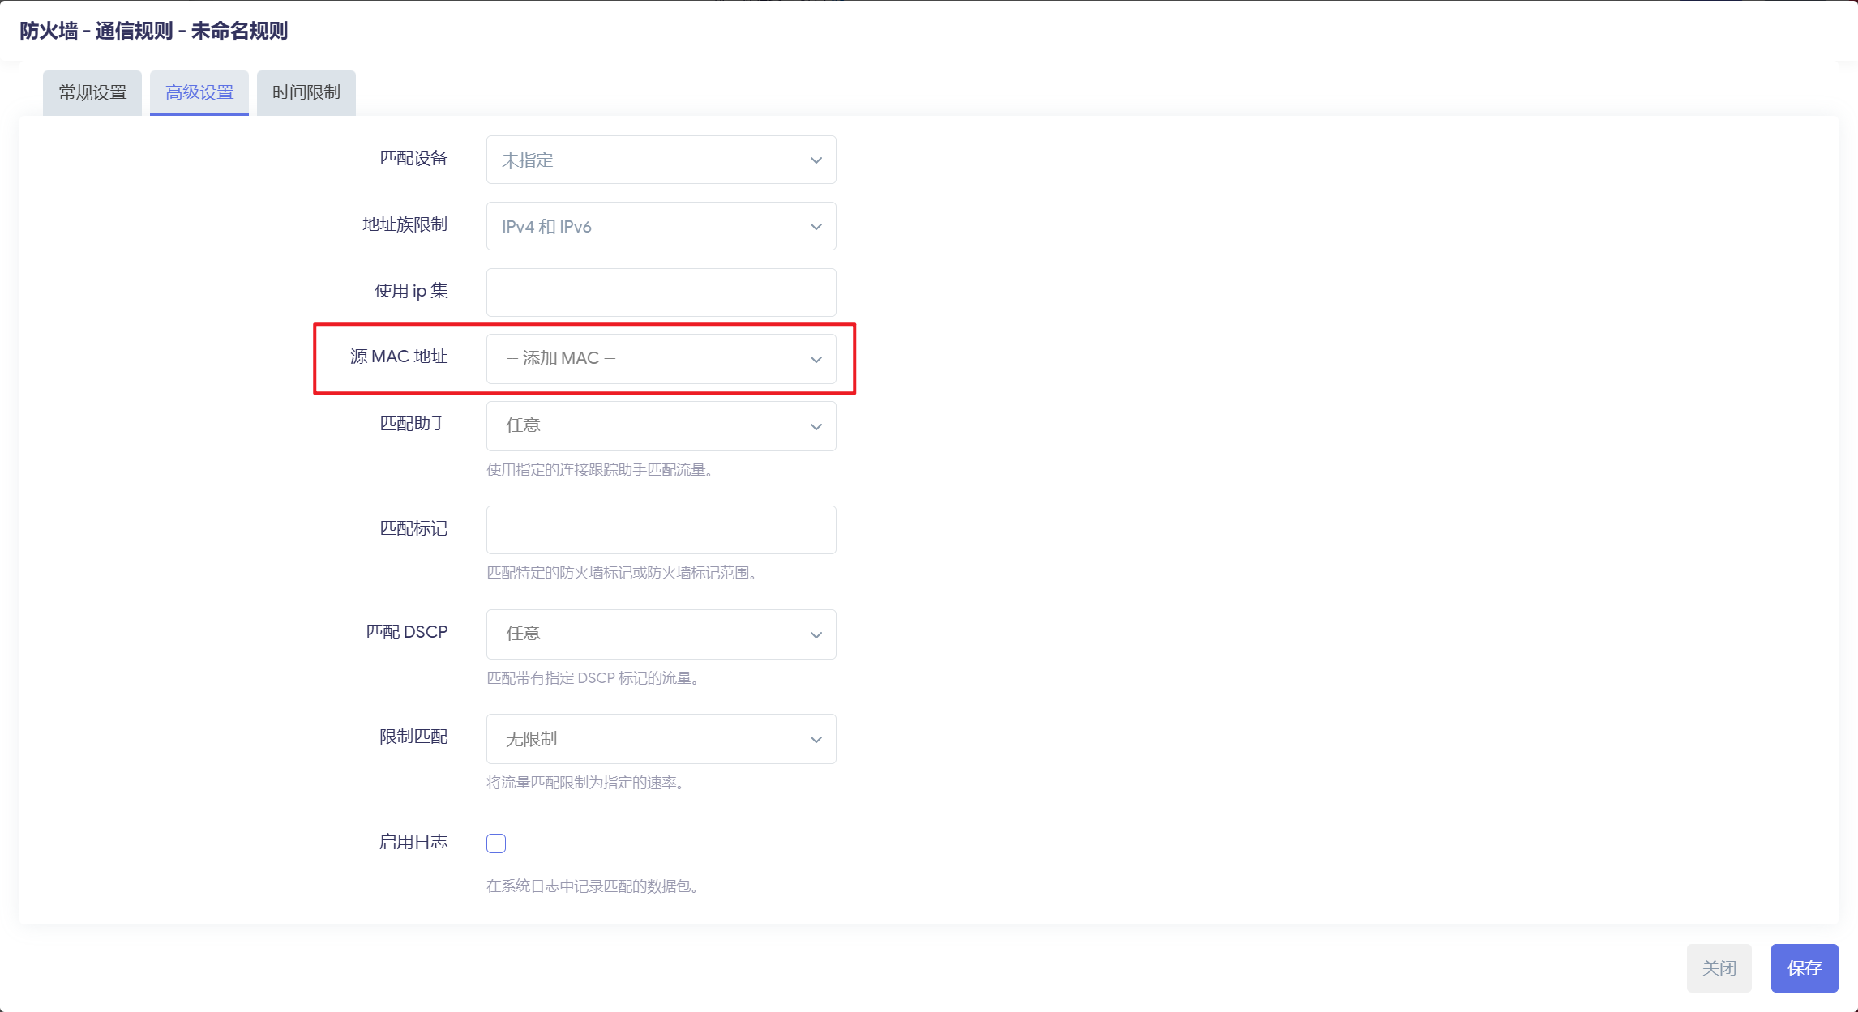Image resolution: width=1858 pixels, height=1012 pixels.
Task: Open the 时间限制 tab
Action: pyautogui.click(x=306, y=92)
